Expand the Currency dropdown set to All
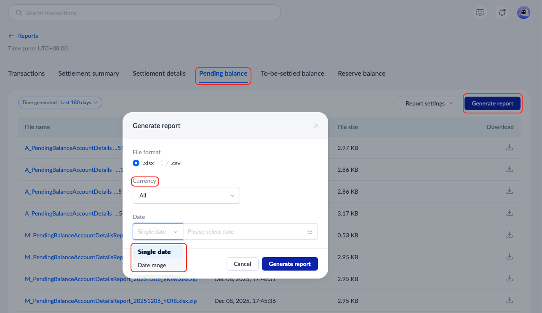542x313 pixels. (186, 195)
